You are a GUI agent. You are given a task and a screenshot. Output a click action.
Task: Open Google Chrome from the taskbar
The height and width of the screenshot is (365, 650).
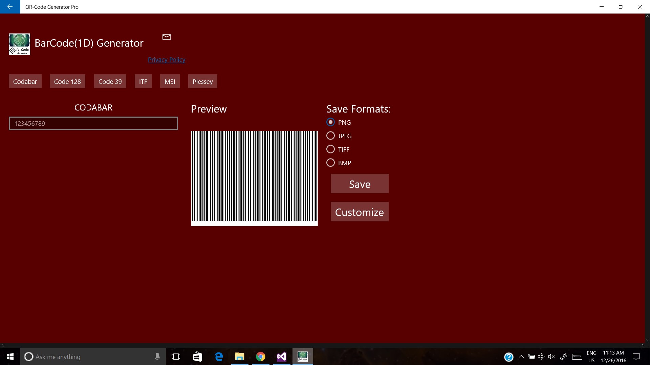tap(260, 357)
